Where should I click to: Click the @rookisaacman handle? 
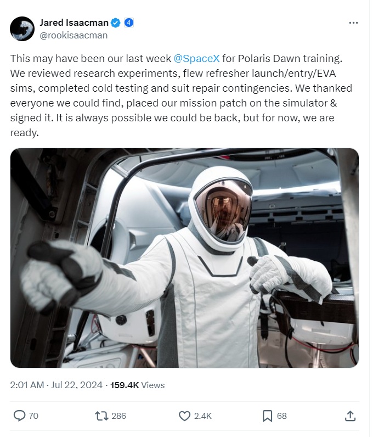coord(73,35)
